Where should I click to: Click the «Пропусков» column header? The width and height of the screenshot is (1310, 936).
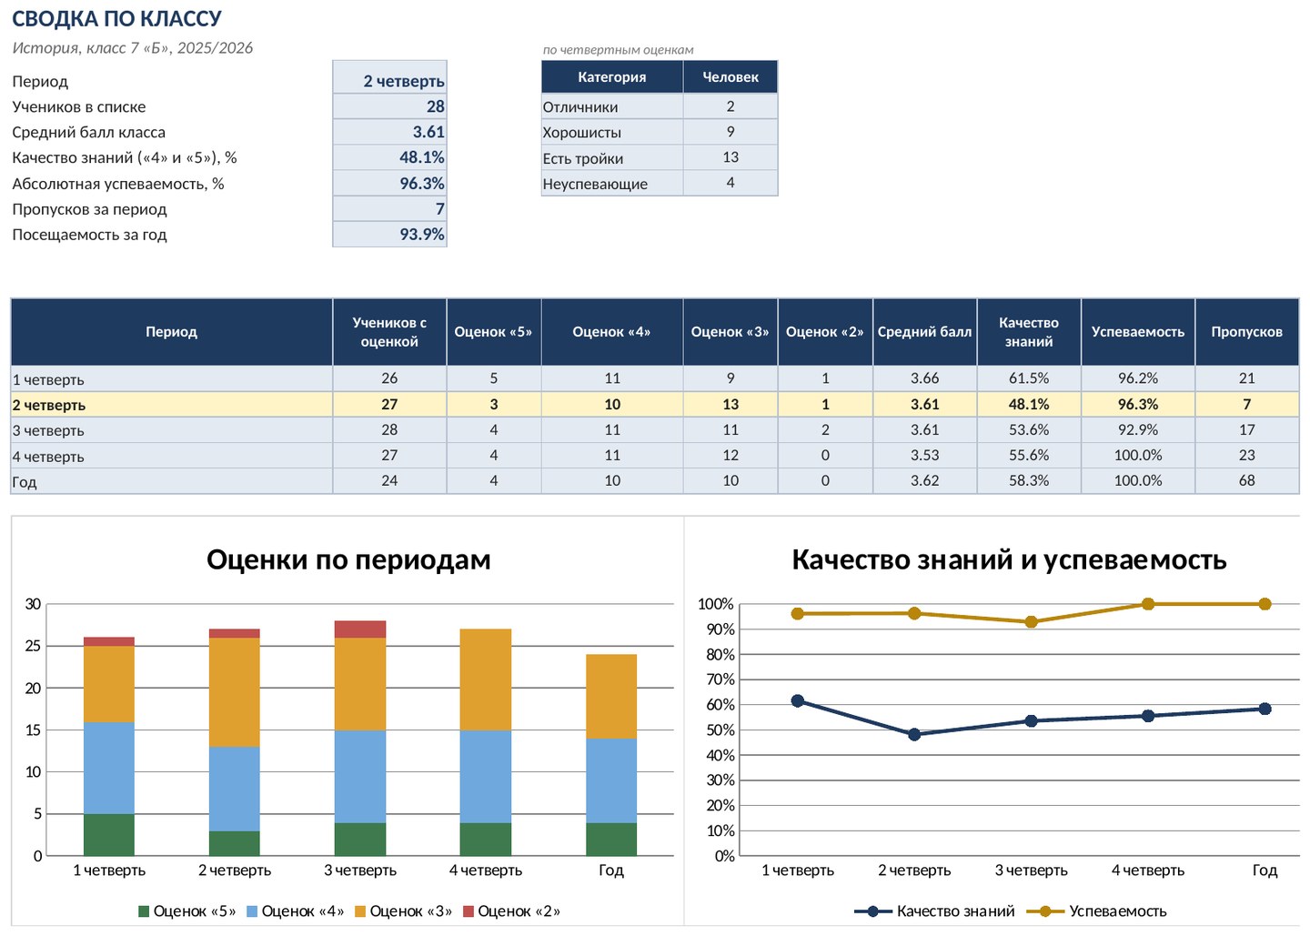click(x=1247, y=332)
